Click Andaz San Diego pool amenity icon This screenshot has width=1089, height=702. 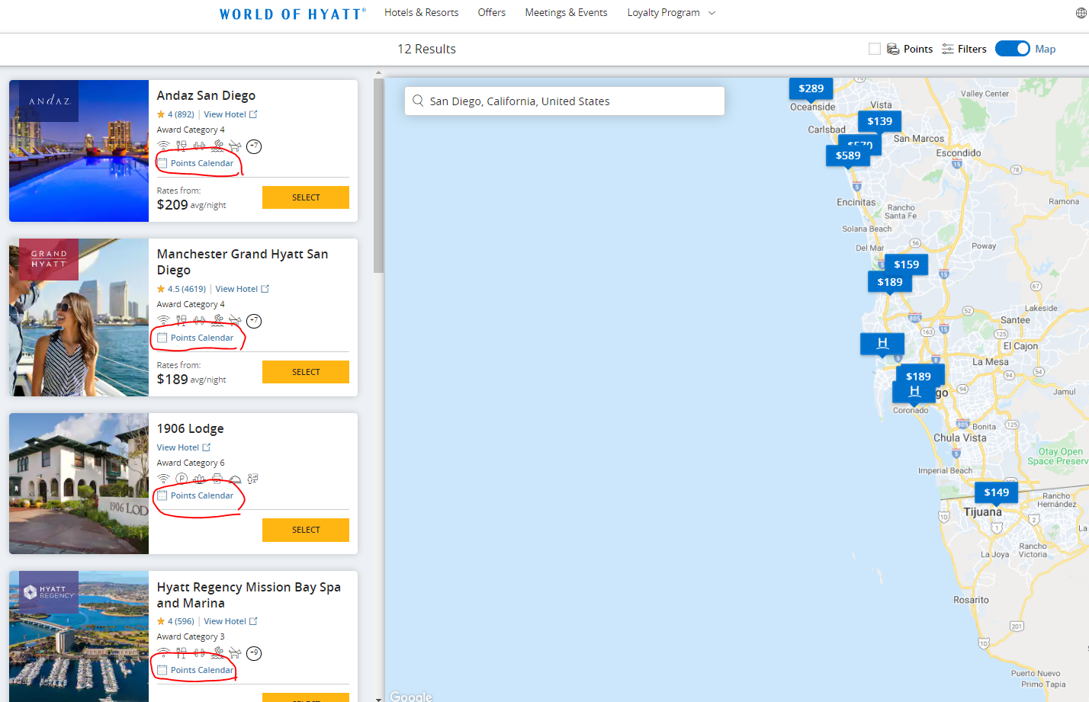coord(218,146)
